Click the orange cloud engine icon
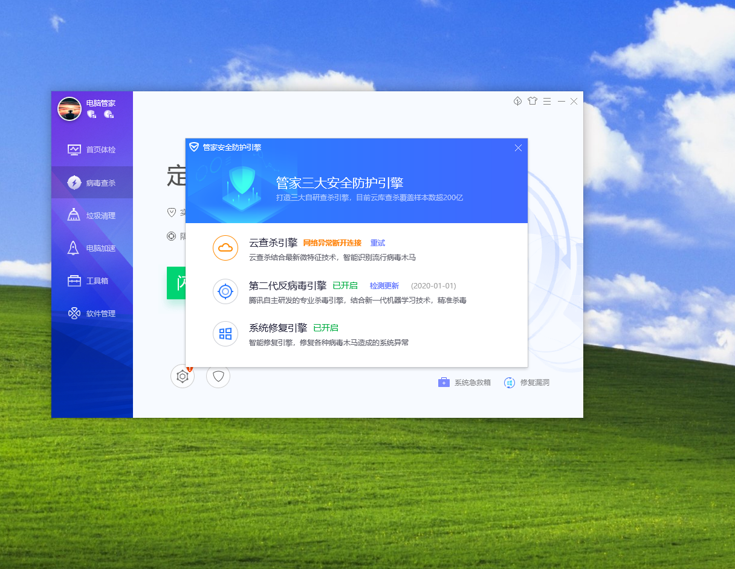The width and height of the screenshot is (735, 569). [x=225, y=248]
